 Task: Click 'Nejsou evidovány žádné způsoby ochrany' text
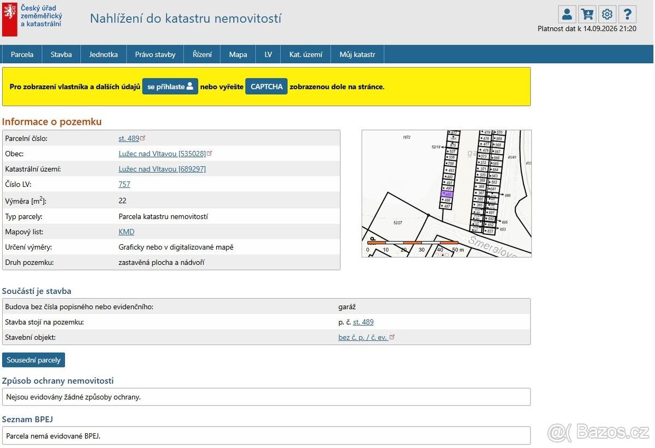point(73,397)
